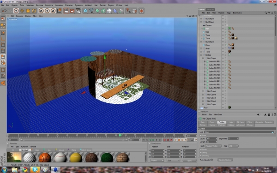
Task: Activate the Scale tool
Action: coord(28,11)
